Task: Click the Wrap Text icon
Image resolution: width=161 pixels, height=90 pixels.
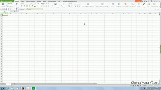Action: (x=64, y=4)
